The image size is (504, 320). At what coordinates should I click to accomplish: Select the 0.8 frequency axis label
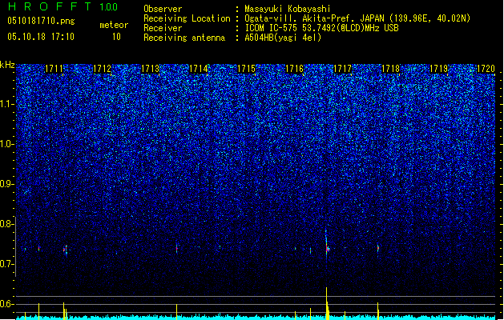pos(6,224)
